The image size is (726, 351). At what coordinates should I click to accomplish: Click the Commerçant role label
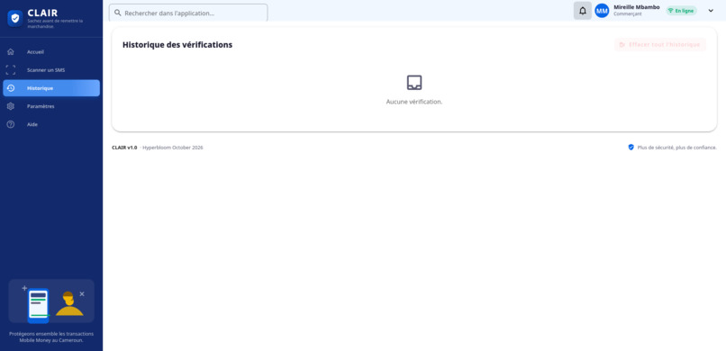tap(628, 13)
